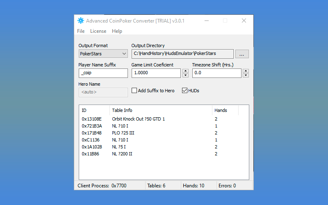Sort the table by the ID column header

tap(94, 110)
